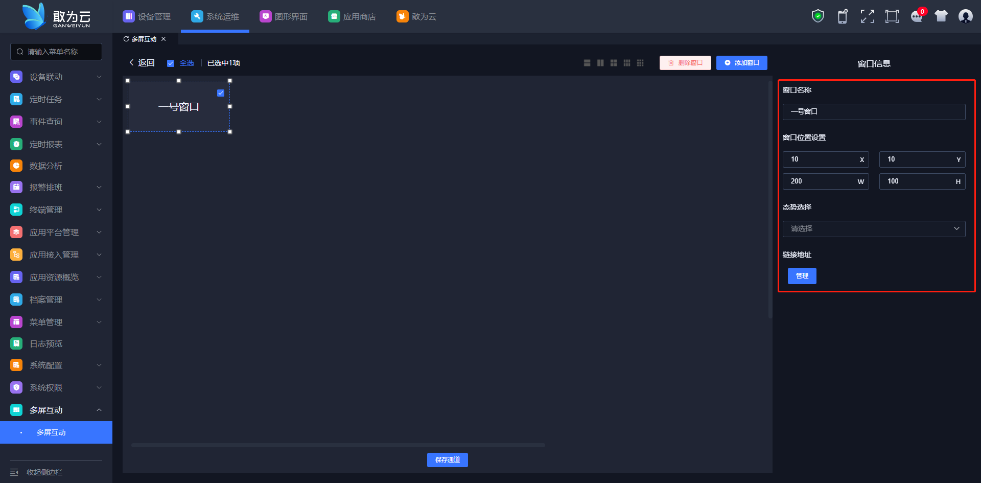Apply the four-cell grid layout icon
Image resolution: width=981 pixels, height=483 pixels.
614,63
